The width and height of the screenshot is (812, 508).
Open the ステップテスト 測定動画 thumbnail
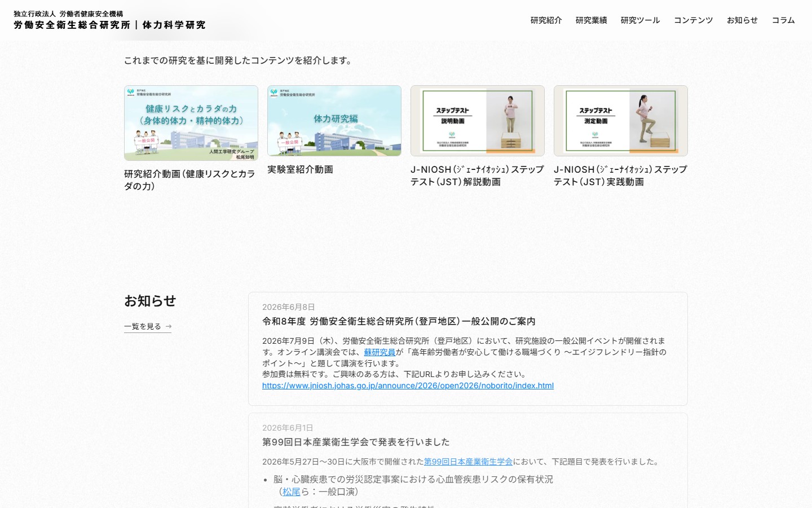[x=621, y=121]
